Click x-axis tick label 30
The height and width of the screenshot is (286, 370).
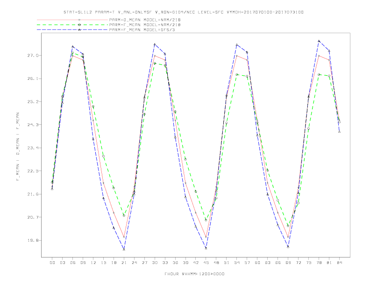coord(155,263)
